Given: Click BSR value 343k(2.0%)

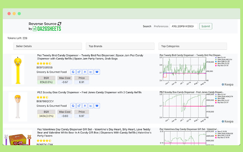Looking at the screenshot, I should 46,116.
